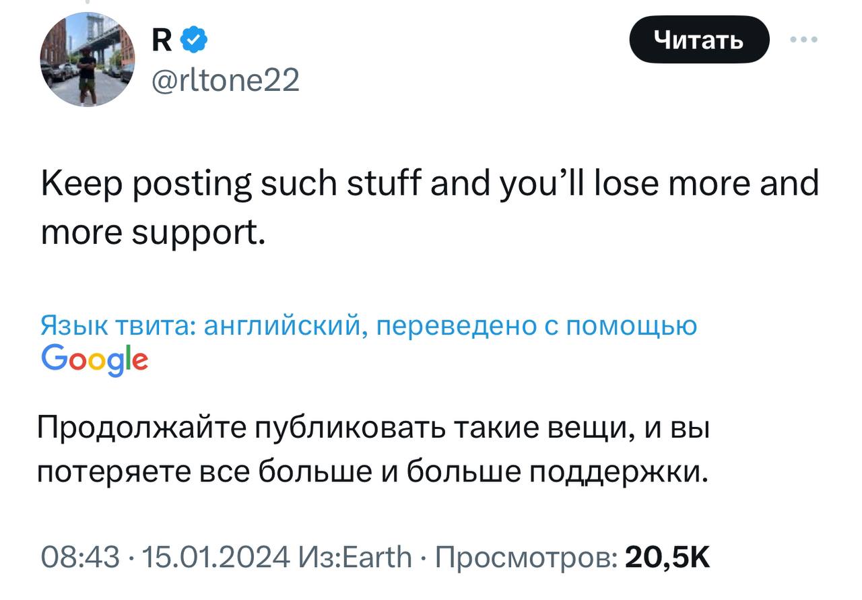Click the Google logo
The width and height of the screenshot is (862, 600).
pos(95,360)
